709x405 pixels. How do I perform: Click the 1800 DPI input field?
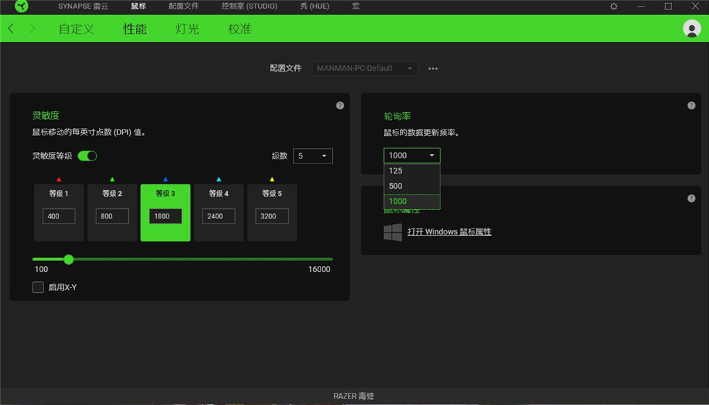pyautogui.click(x=166, y=216)
